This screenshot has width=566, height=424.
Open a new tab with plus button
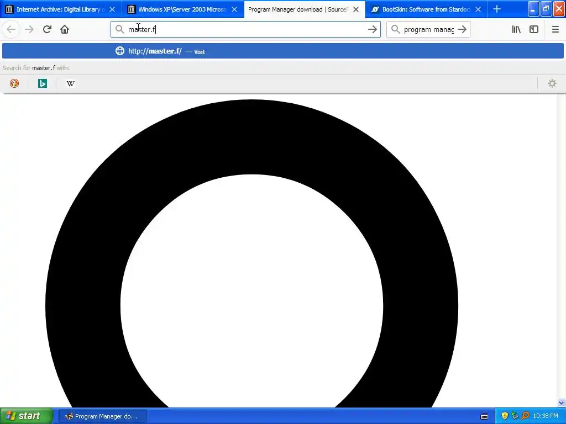tap(497, 9)
